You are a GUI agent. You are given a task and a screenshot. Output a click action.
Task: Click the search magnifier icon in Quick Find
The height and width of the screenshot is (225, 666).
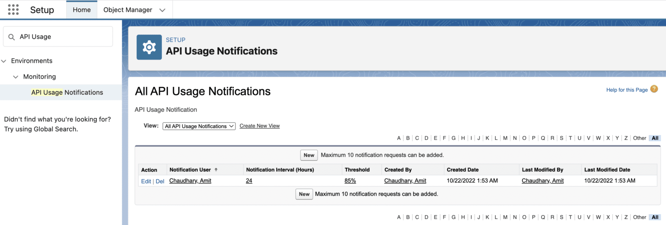coord(12,37)
